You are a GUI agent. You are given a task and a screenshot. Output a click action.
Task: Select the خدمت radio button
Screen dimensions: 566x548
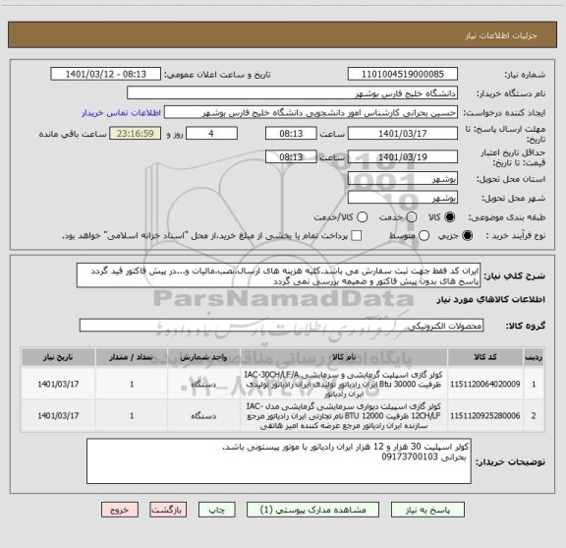[x=412, y=217]
